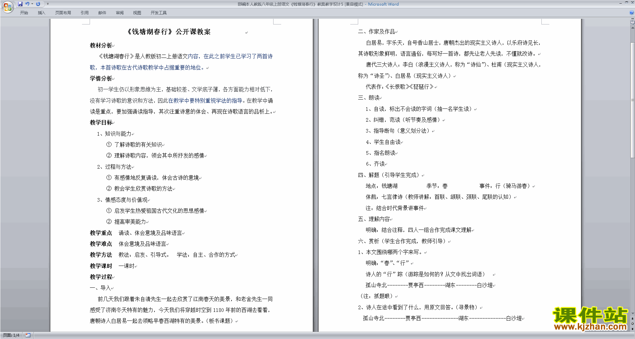The image size is (635, 339).
Task: Go to next page using browse arrows
Action: (633, 329)
